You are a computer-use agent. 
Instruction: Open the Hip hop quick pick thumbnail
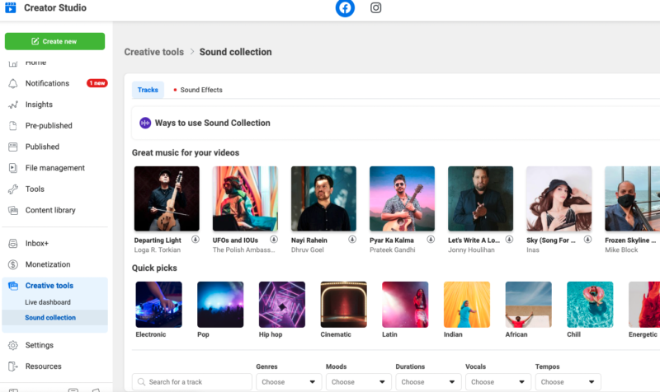tap(282, 305)
